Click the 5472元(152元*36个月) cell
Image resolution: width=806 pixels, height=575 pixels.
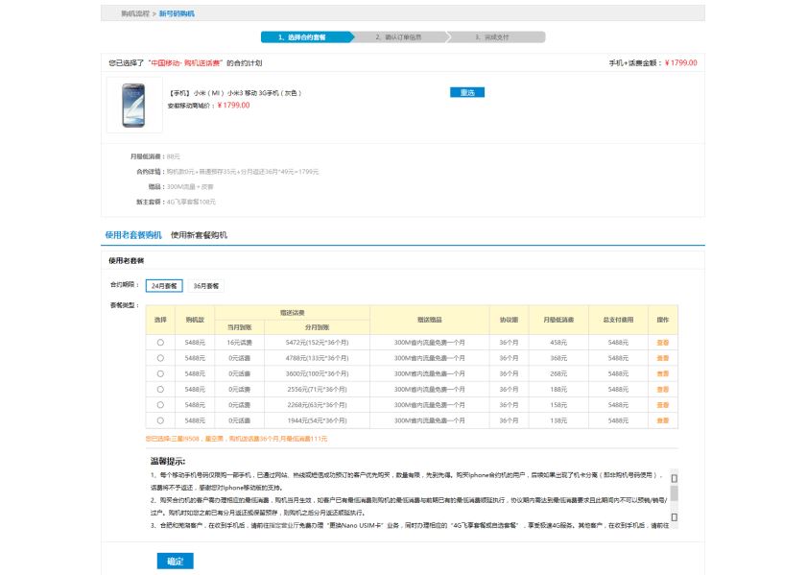[x=318, y=343]
